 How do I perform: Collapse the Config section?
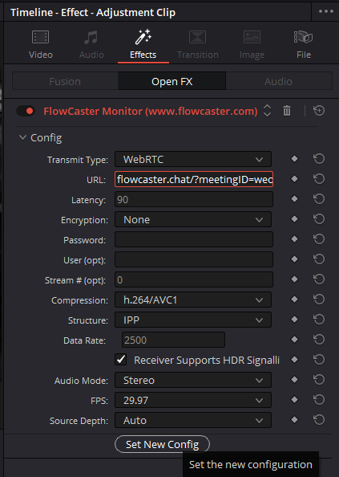[22, 137]
